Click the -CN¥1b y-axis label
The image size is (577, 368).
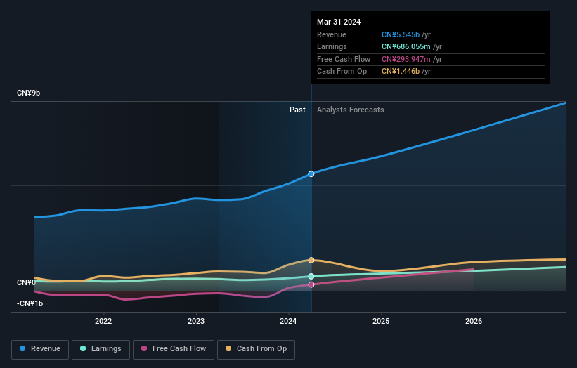pyautogui.click(x=30, y=303)
